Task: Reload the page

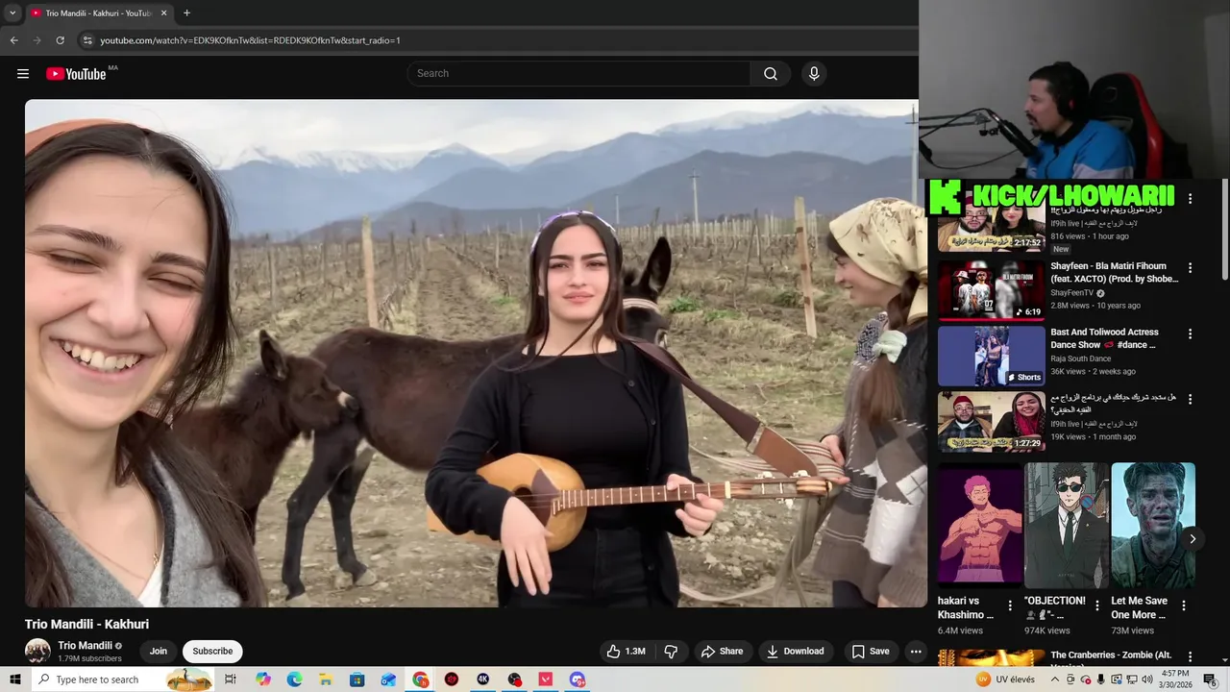Action: coord(60,40)
